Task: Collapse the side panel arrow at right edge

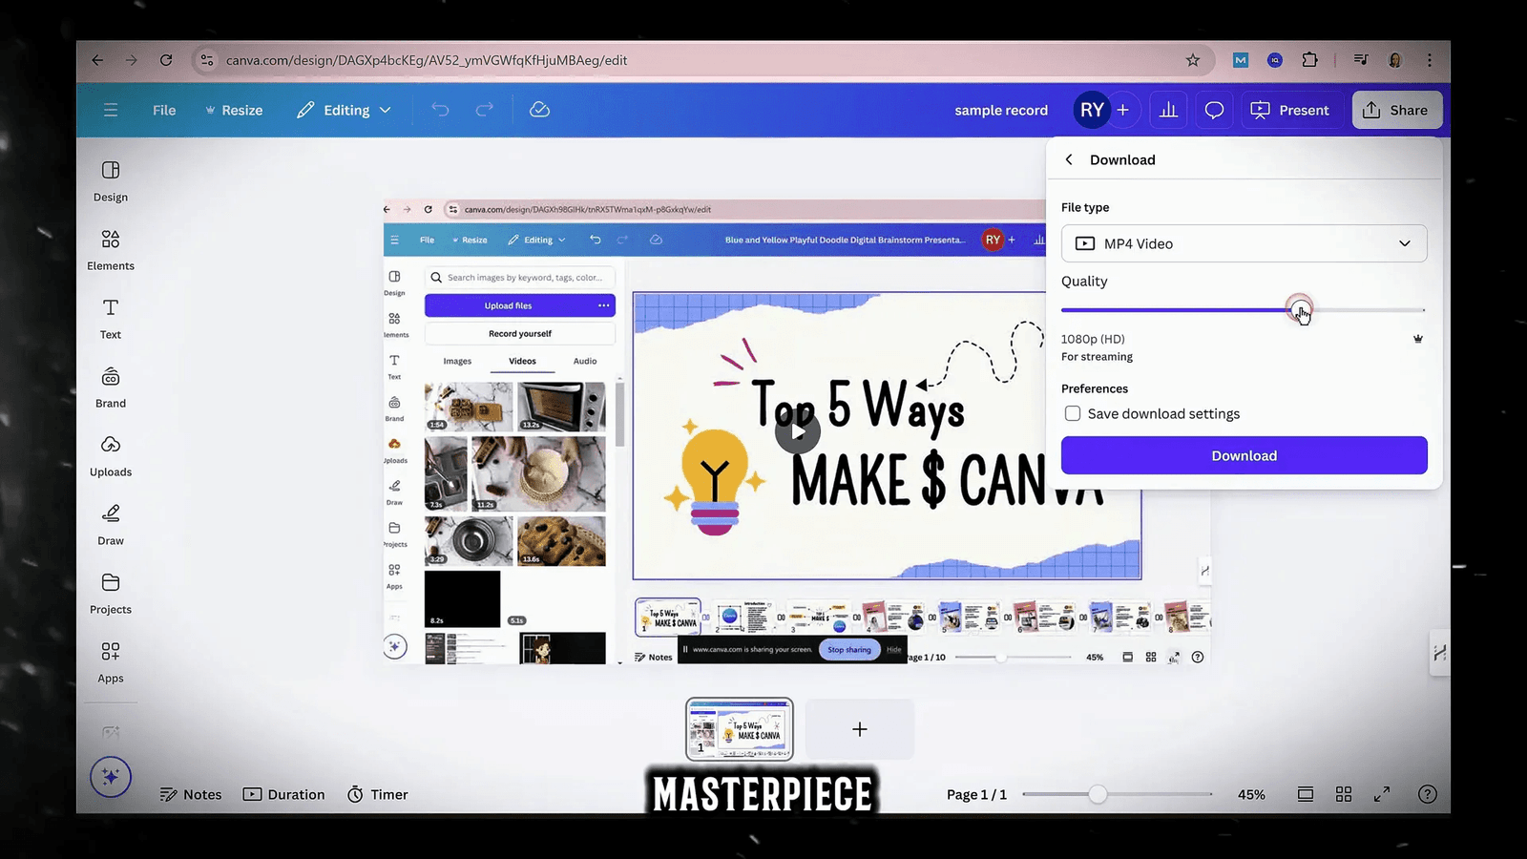Action: [x=1439, y=653]
